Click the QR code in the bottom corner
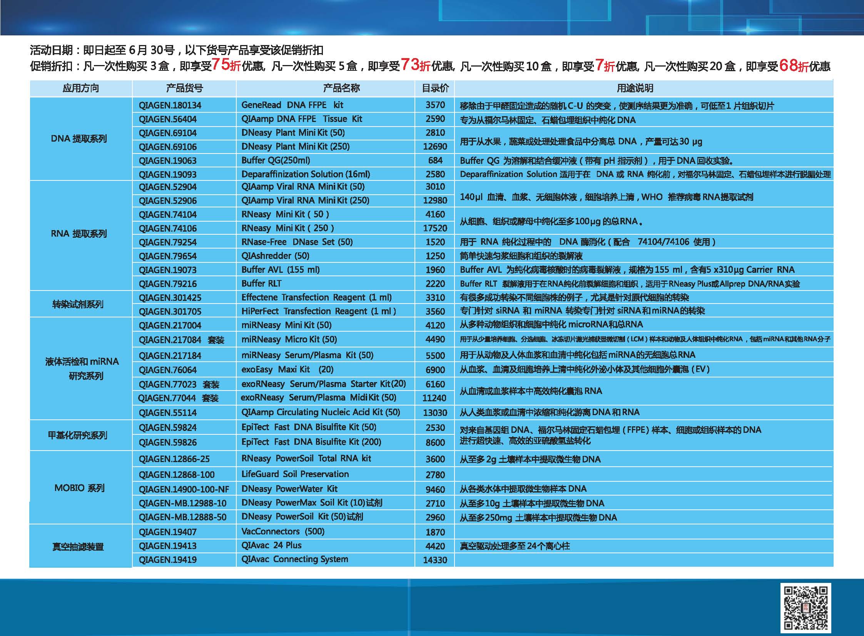The height and width of the screenshot is (636, 864). [x=806, y=608]
